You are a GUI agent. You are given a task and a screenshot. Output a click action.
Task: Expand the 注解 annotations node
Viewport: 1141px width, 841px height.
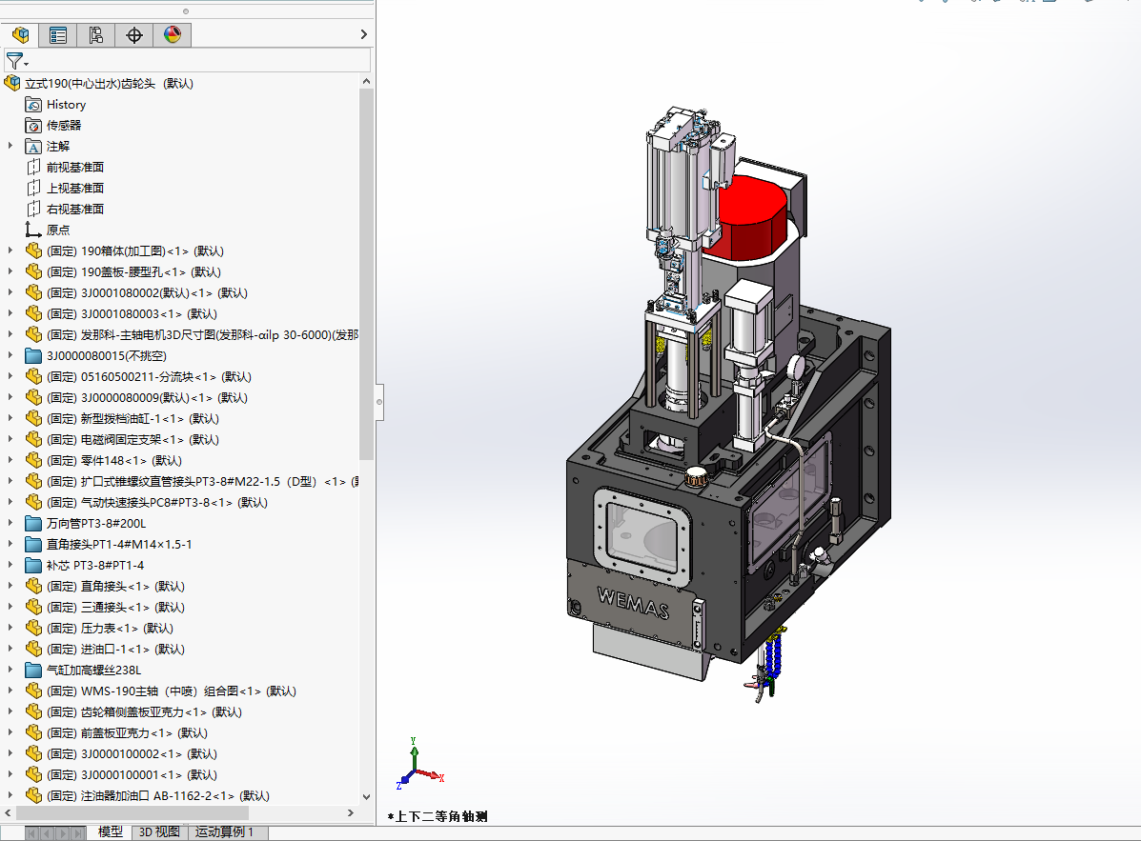click(10, 146)
